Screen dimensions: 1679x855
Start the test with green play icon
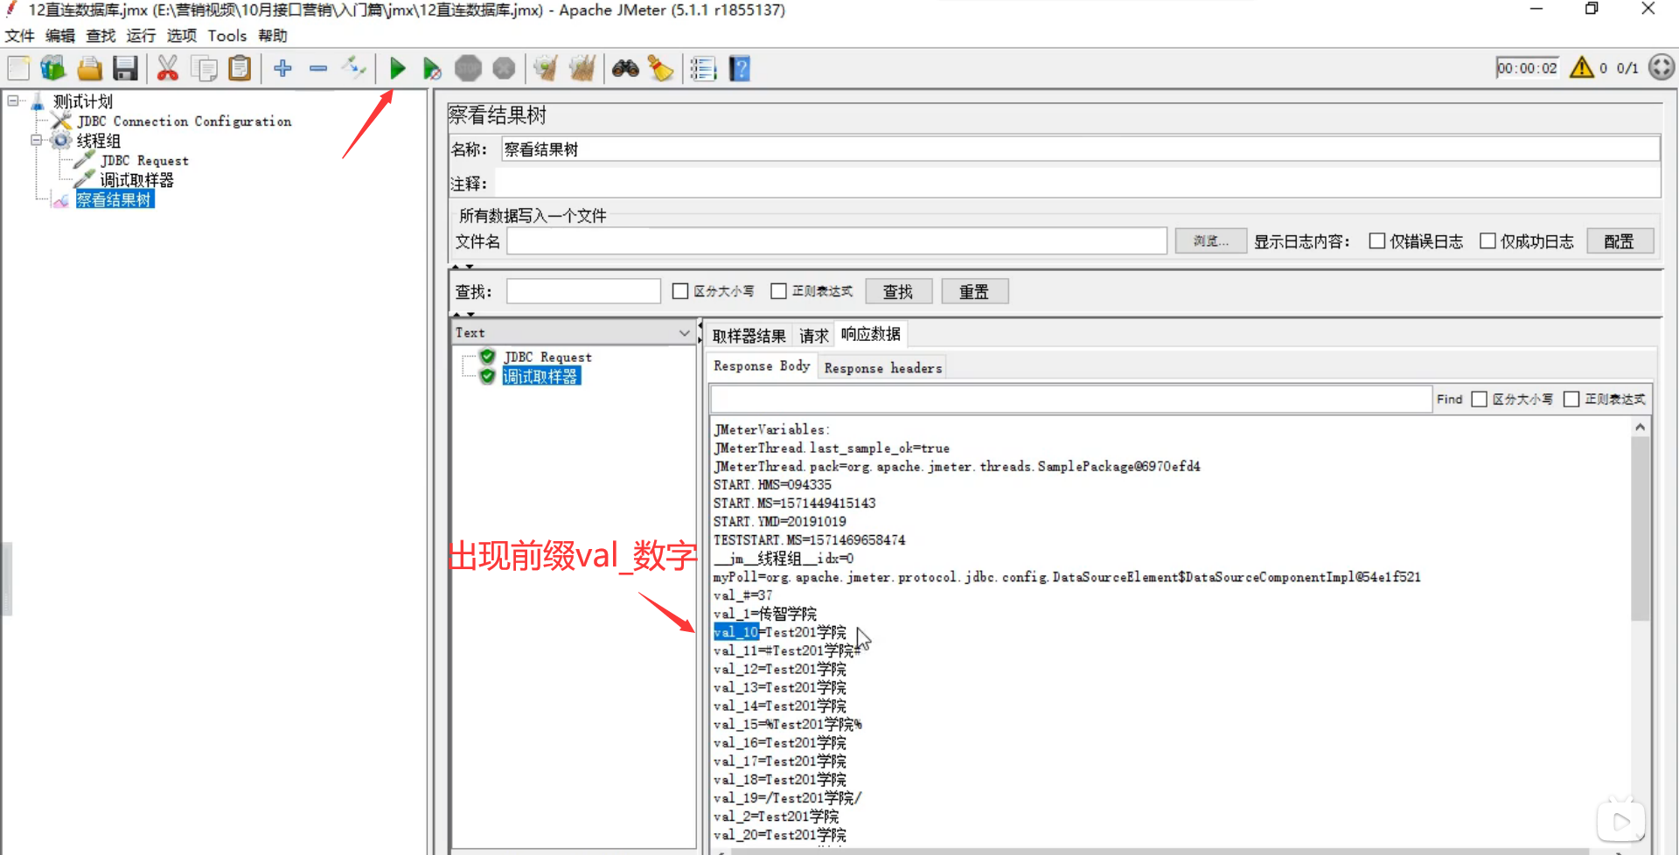[x=397, y=68]
